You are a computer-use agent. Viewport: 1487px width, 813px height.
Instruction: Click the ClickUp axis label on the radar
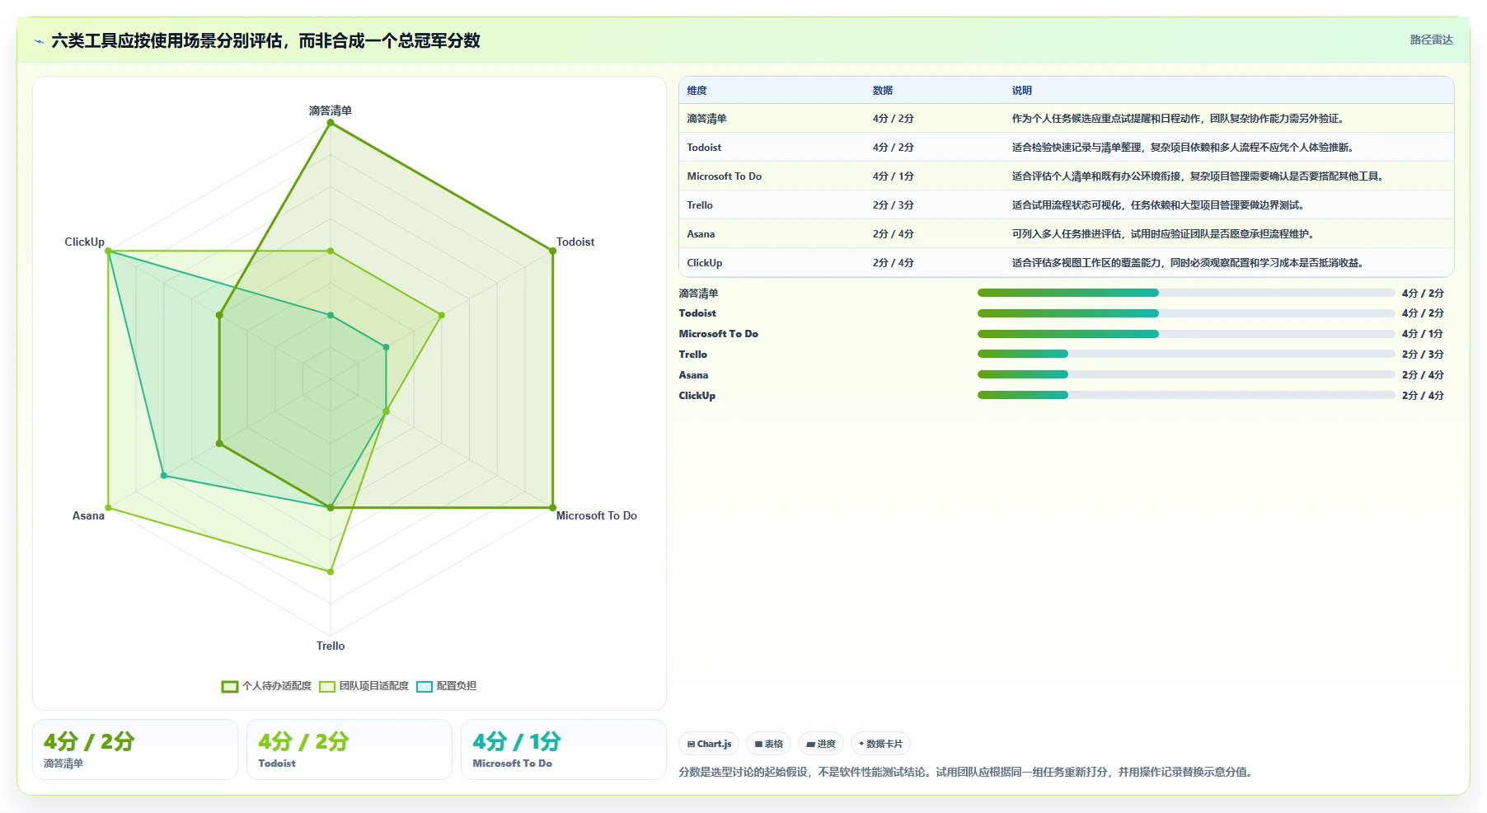coord(85,242)
